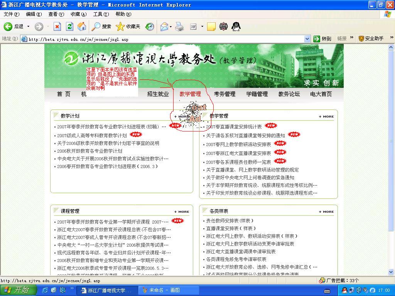
Task: Open 关于做好中央电大网上问卷调查的紧急通知 link
Action: point(250,177)
